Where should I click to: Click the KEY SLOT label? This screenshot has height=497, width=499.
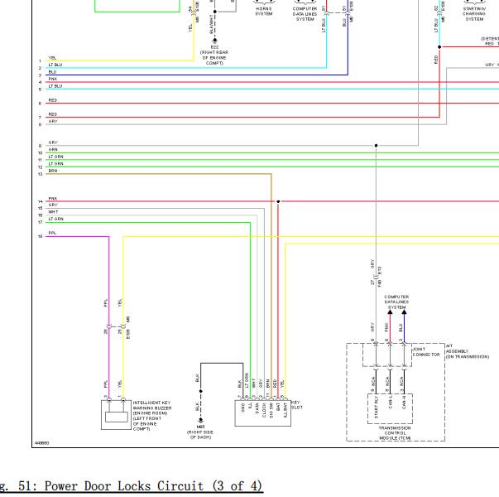(x=297, y=405)
